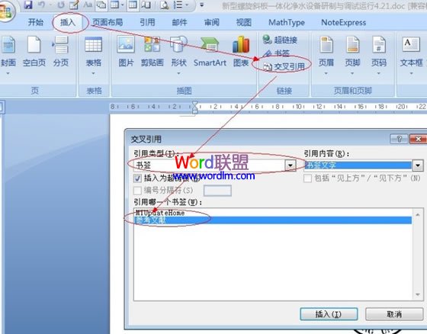Image resolution: width=427 pixels, height=334 pixels.
Task: Switch to the 审阅 (Review) tab
Action: tap(212, 22)
